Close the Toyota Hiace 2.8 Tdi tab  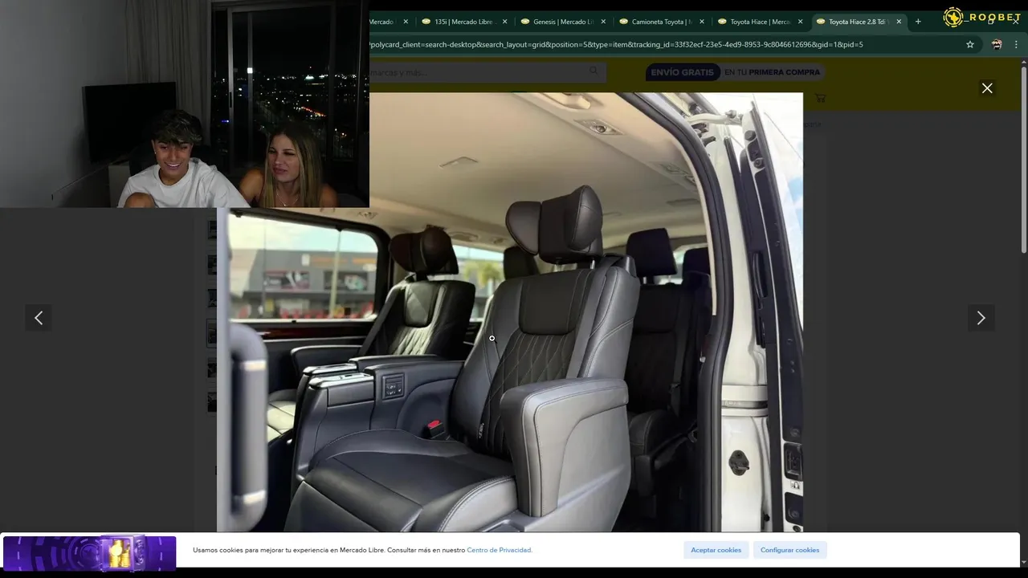pyautogui.click(x=899, y=22)
